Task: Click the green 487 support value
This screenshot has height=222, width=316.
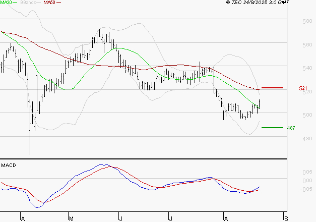Action: tap(291, 128)
